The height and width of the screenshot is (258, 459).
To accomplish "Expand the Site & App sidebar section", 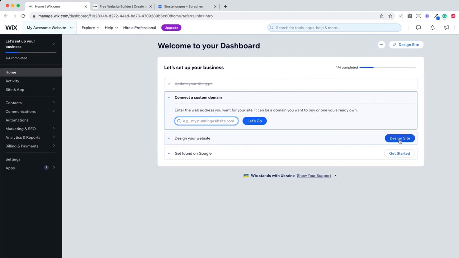I will (x=54, y=89).
